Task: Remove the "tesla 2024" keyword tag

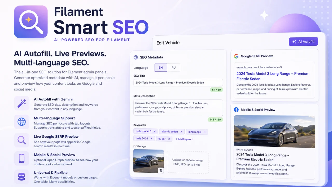Action: pos(151,139)
